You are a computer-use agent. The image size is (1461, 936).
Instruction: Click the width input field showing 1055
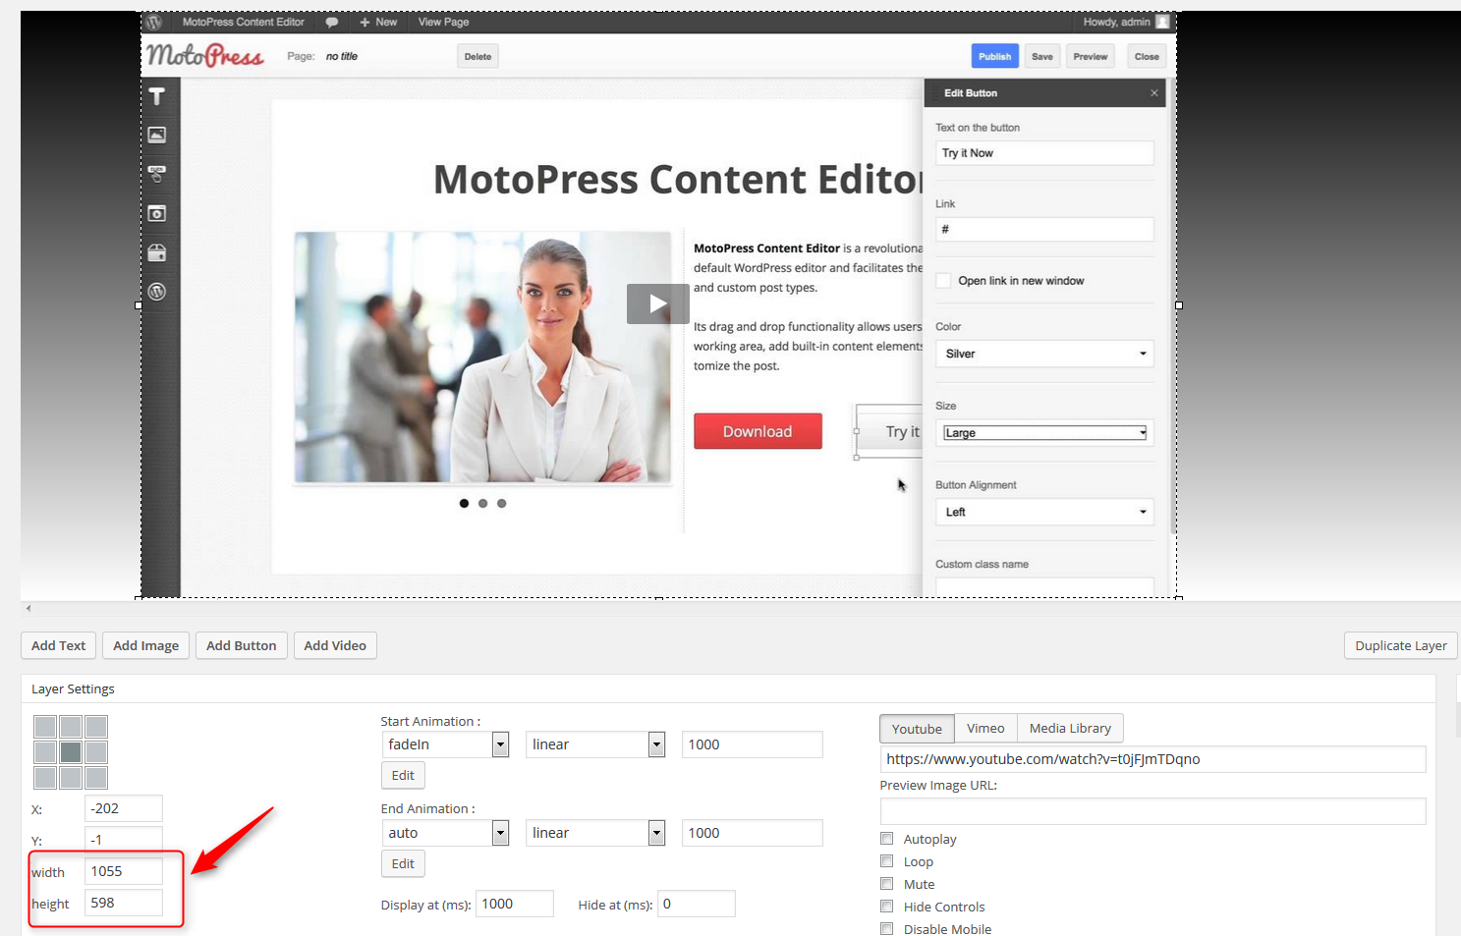point(124,871)
